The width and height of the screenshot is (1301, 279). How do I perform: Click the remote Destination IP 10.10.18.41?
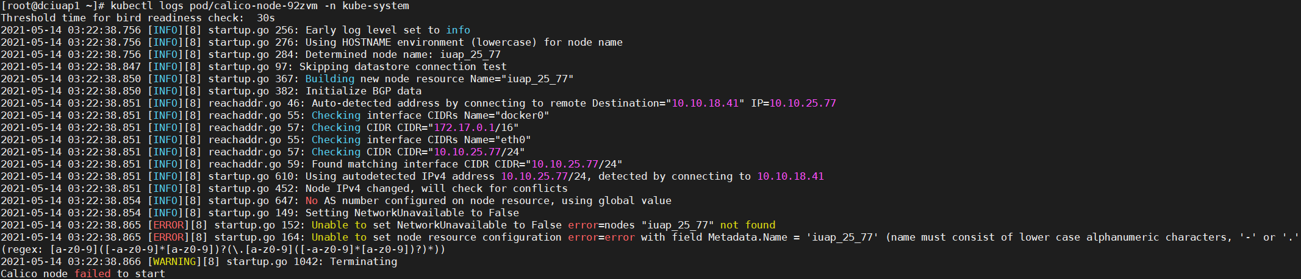(x=705, y=103)
